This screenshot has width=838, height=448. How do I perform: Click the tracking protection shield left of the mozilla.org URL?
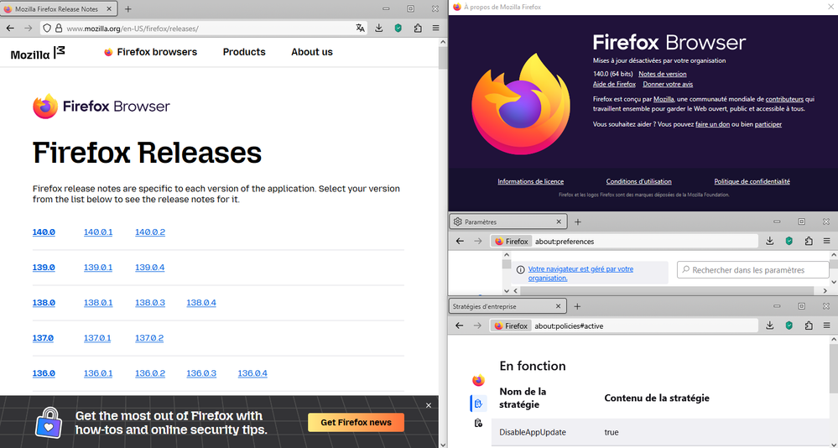(47, 28)
